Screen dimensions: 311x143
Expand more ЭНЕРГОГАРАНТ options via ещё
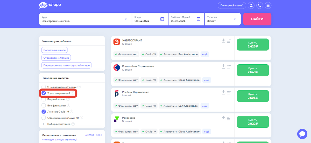pyautogui.click(x=204, y=54)
